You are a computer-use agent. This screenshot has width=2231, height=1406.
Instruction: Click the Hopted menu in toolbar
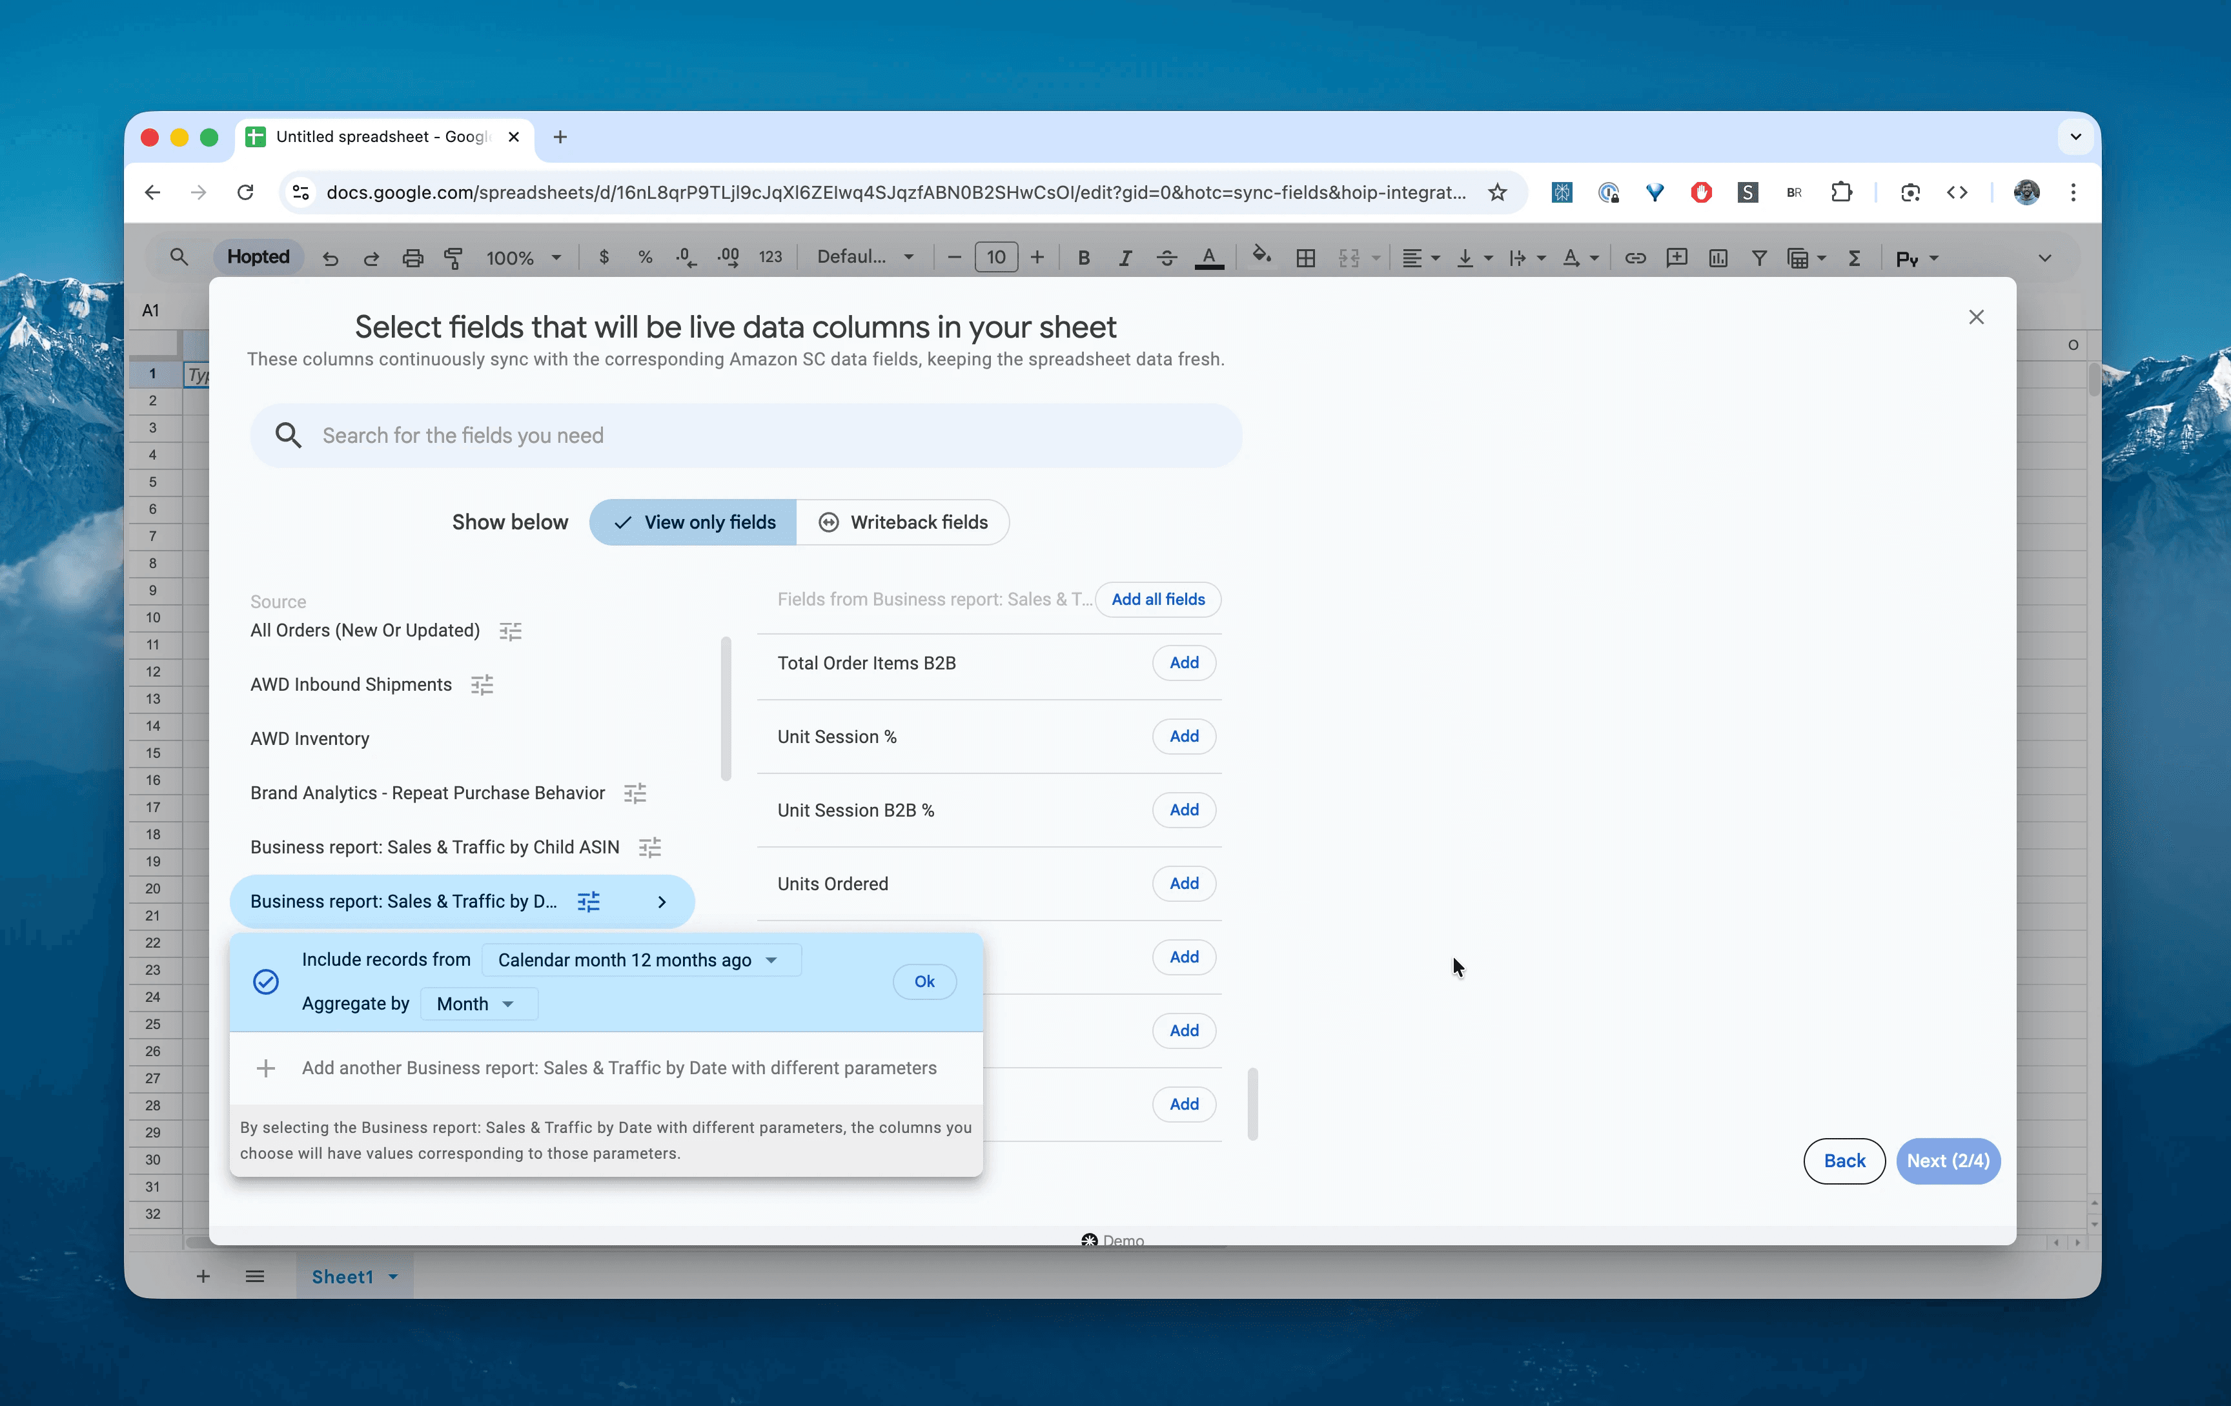coord(258,256)
